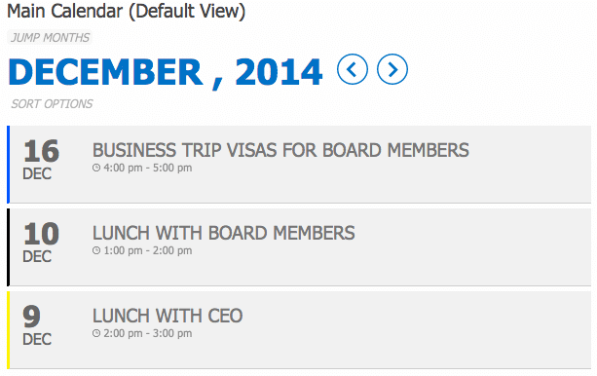Open Jump Months selector
Viewport: 597px width, 376px height.
pyautogui.click(x=50, y=38)
